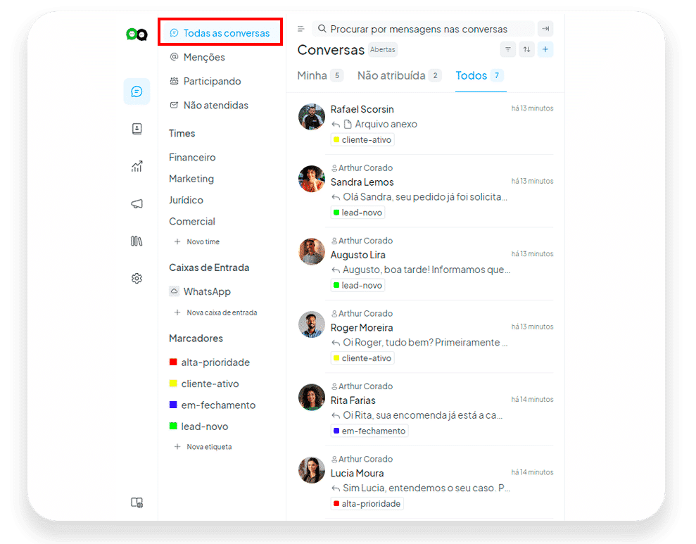The width and height of the screenshot is (696, 544).
Task: Click Nova etiqueta
Action: (x=209, y=446)
